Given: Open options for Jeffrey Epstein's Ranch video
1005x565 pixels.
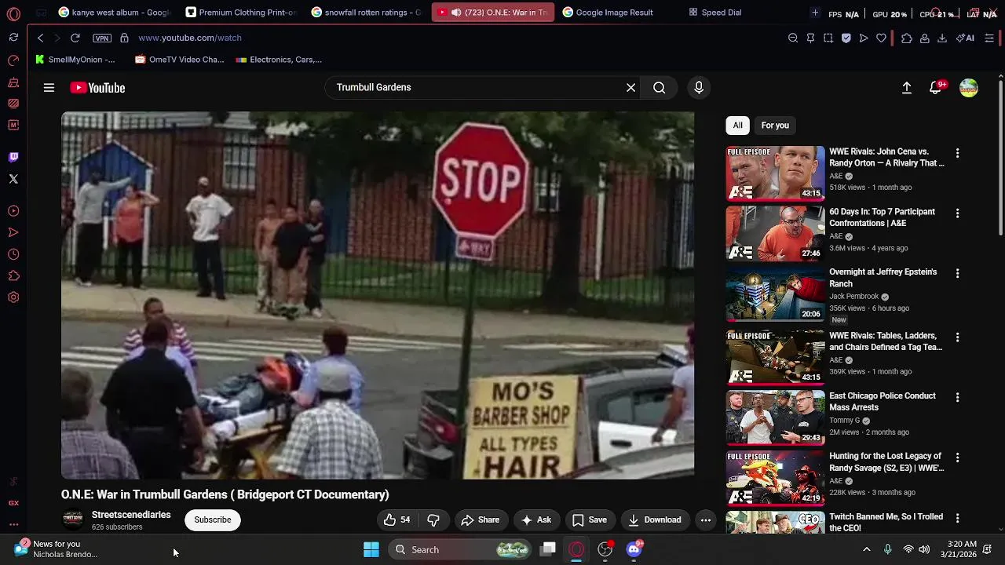Looking at the screenshot, I should [x=957, y=274].
